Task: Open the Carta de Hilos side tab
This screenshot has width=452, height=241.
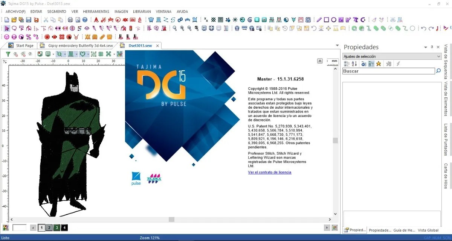Action: pyautogui.click(x=446, y=176)
